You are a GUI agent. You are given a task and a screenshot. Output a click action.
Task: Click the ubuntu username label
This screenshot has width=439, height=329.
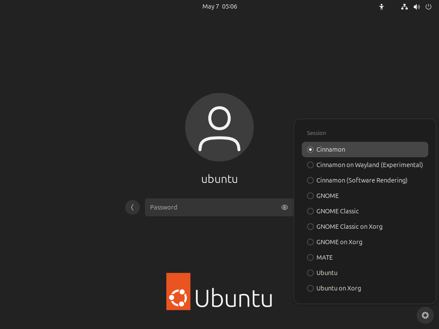pyautogui.click(x=219, y=179)
